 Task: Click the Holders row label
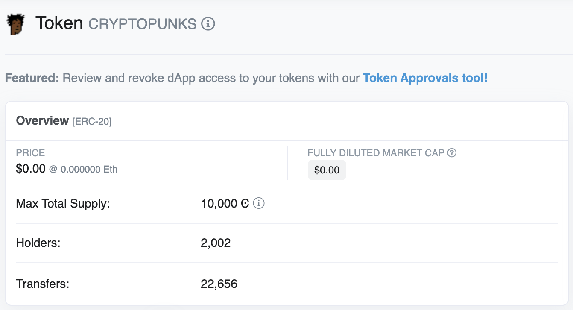tap(38, 243)
